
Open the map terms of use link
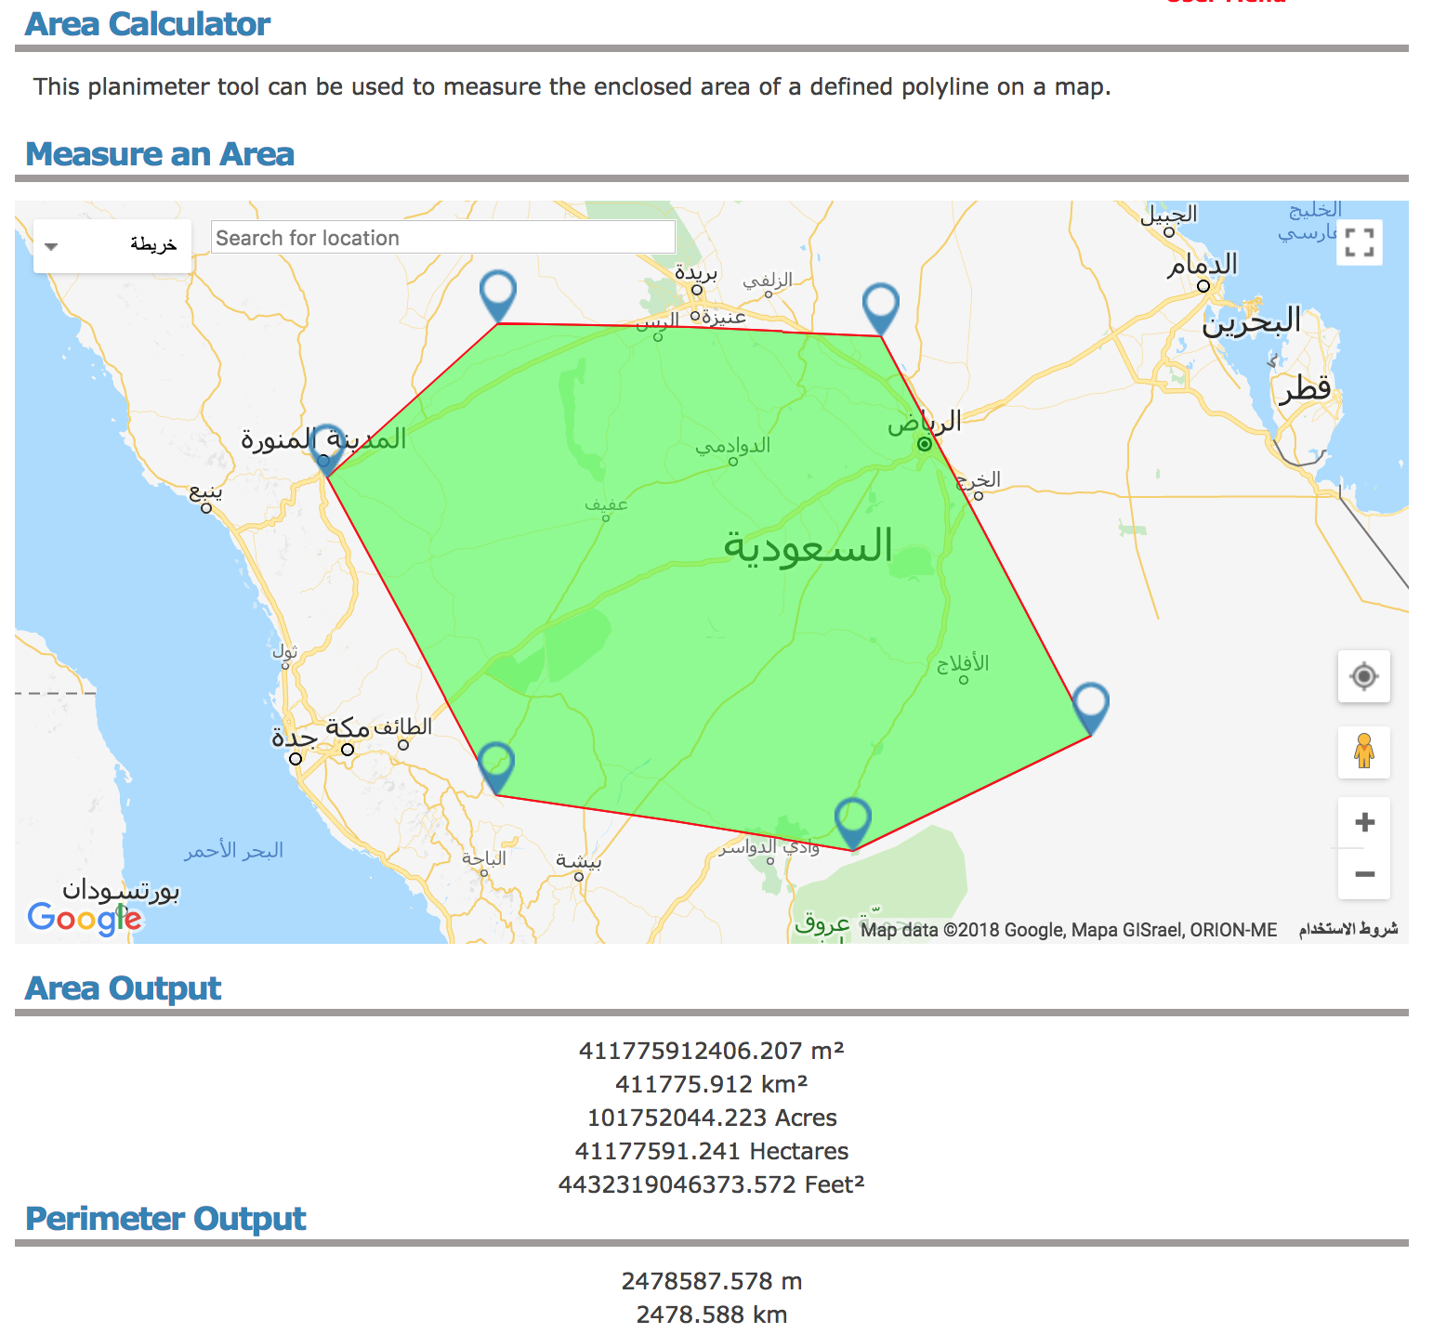1348,929
